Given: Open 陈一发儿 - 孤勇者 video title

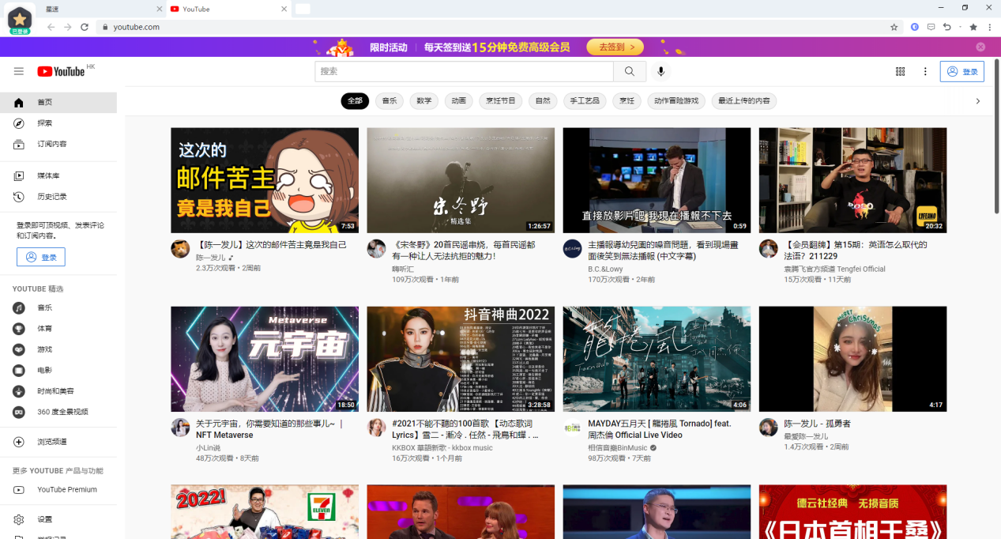Looking at the screenshot, I should (817, 424).
